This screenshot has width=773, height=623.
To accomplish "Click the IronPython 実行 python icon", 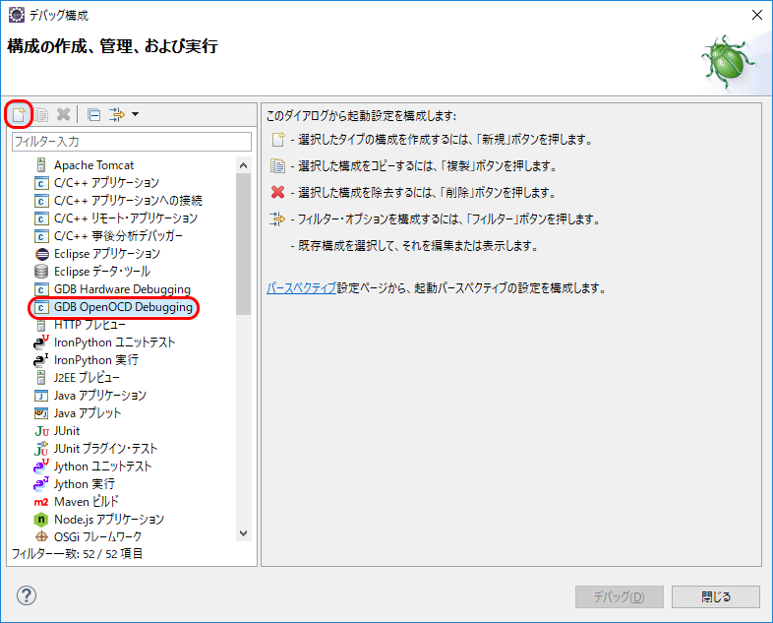I will (x=41, y=360).
